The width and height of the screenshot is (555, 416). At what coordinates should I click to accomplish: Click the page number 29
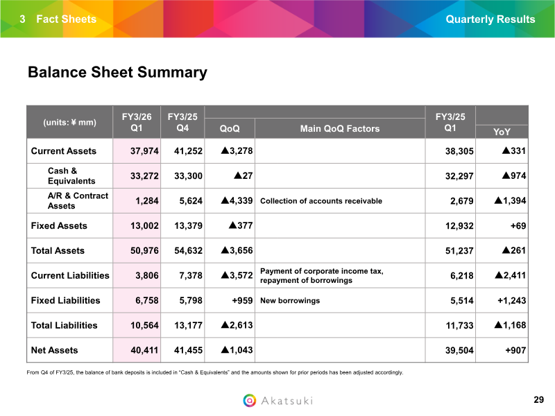coord(538,399)
